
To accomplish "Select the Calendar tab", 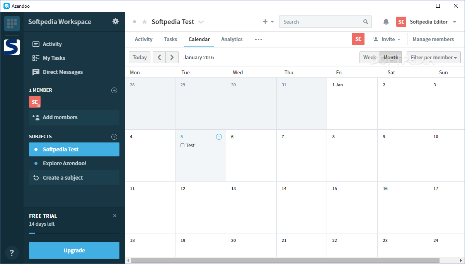I will pyautogui.click(x=199, y=39).
